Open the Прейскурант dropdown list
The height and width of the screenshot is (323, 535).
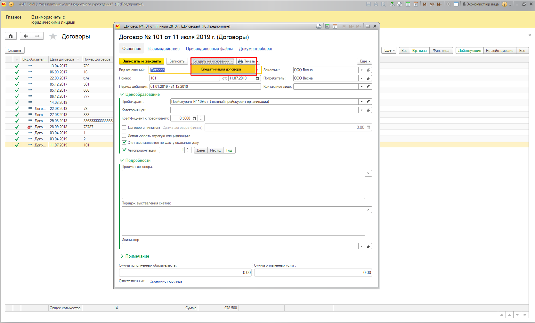point(361,102)
